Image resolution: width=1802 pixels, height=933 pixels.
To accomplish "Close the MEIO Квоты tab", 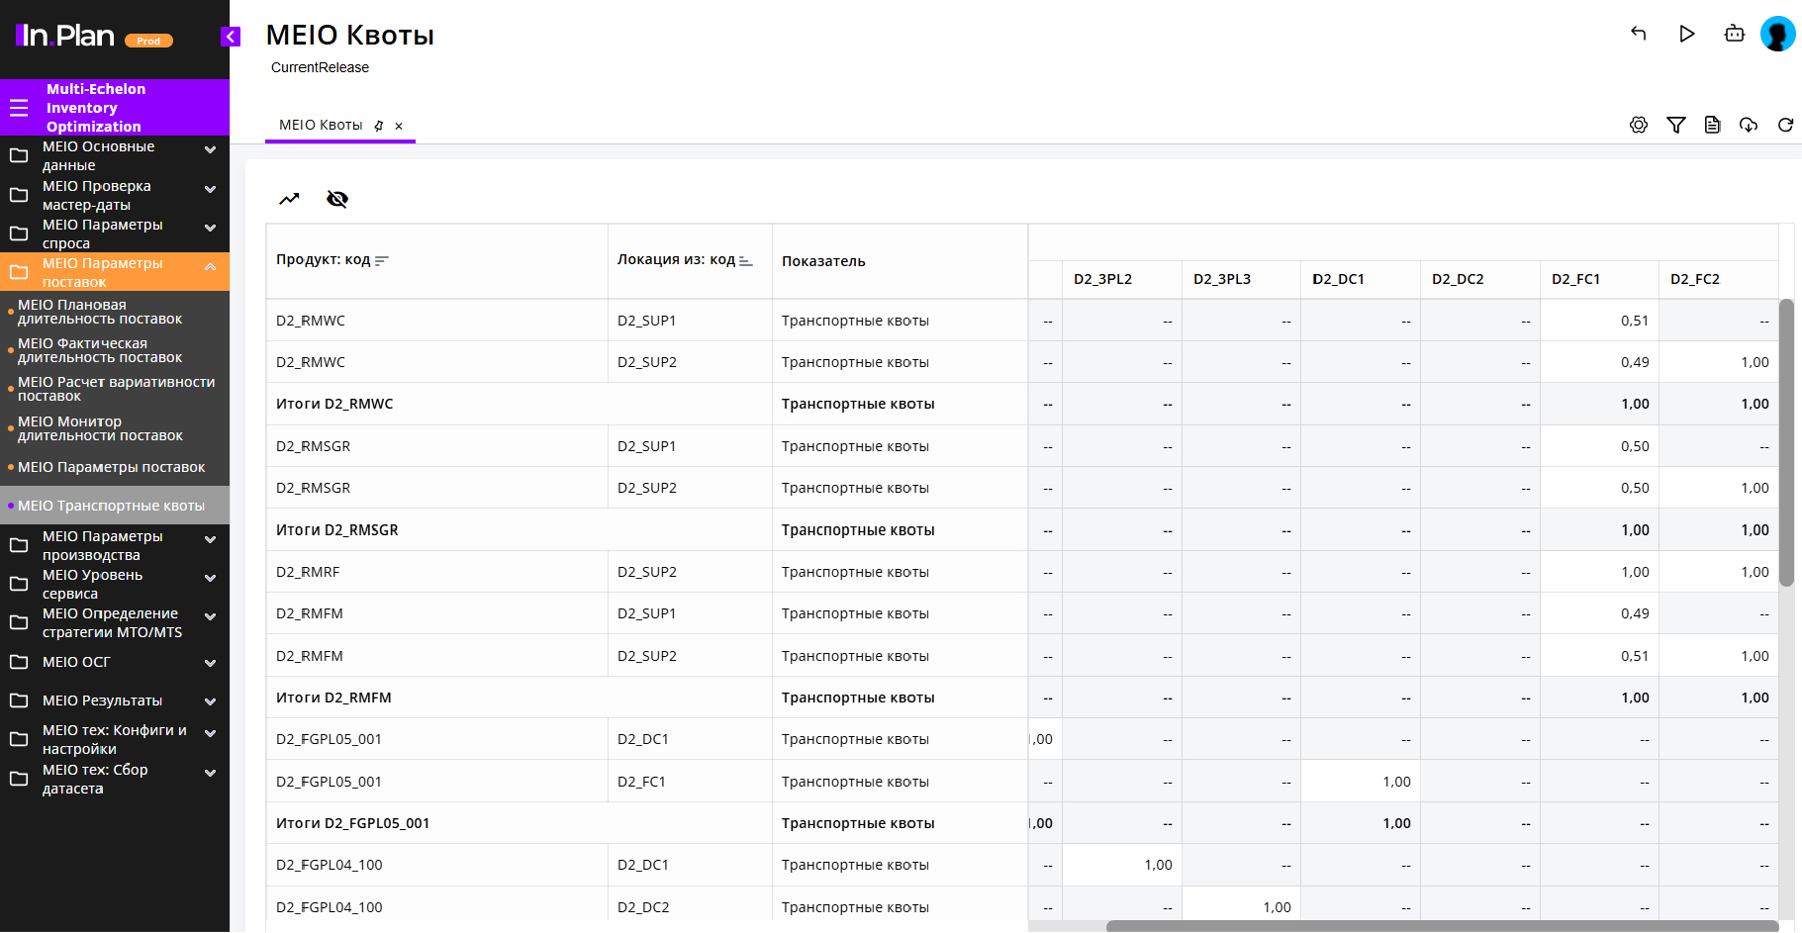I will [x=399, y=126].
